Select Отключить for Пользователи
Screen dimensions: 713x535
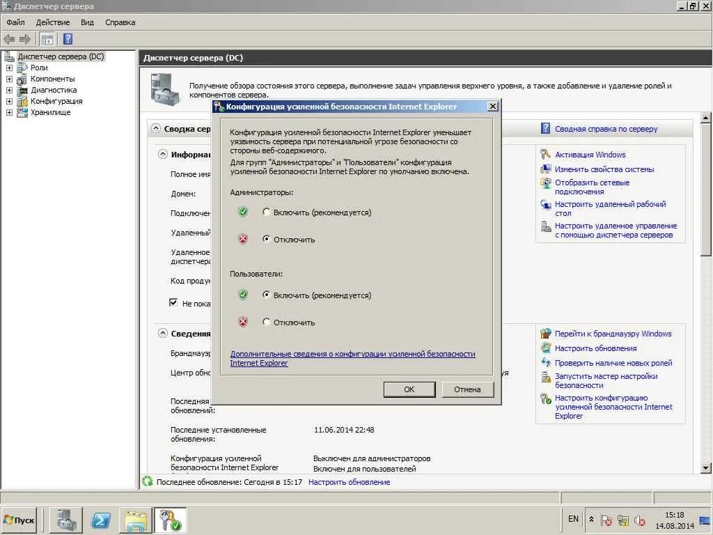pyautogui.click(x=267, y=322)
